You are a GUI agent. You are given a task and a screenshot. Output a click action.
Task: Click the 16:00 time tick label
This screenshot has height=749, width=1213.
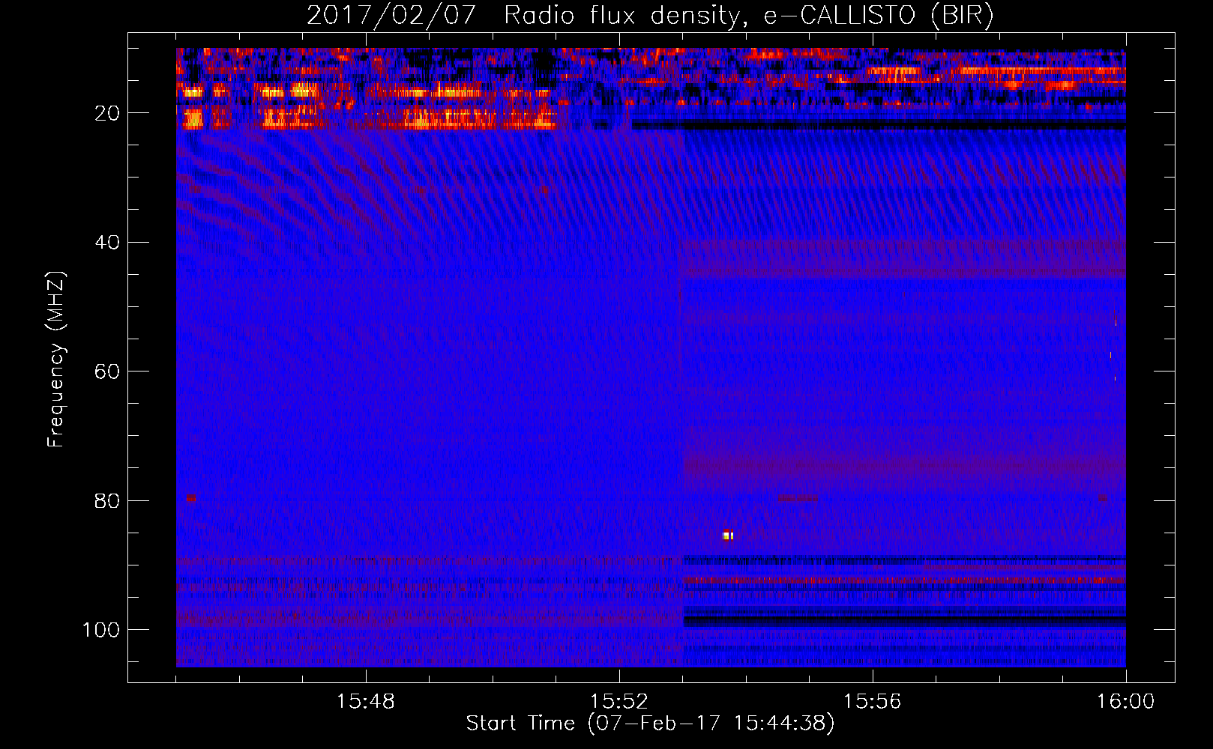[x=1125, y=701]
